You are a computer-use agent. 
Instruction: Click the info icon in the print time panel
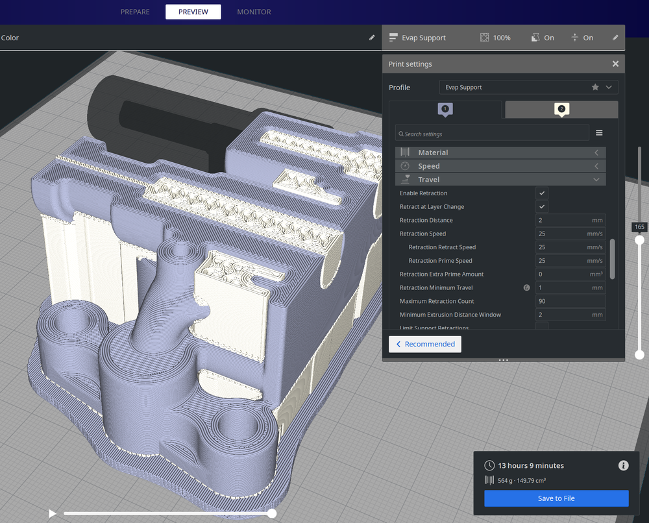click(x=623, y=465)
